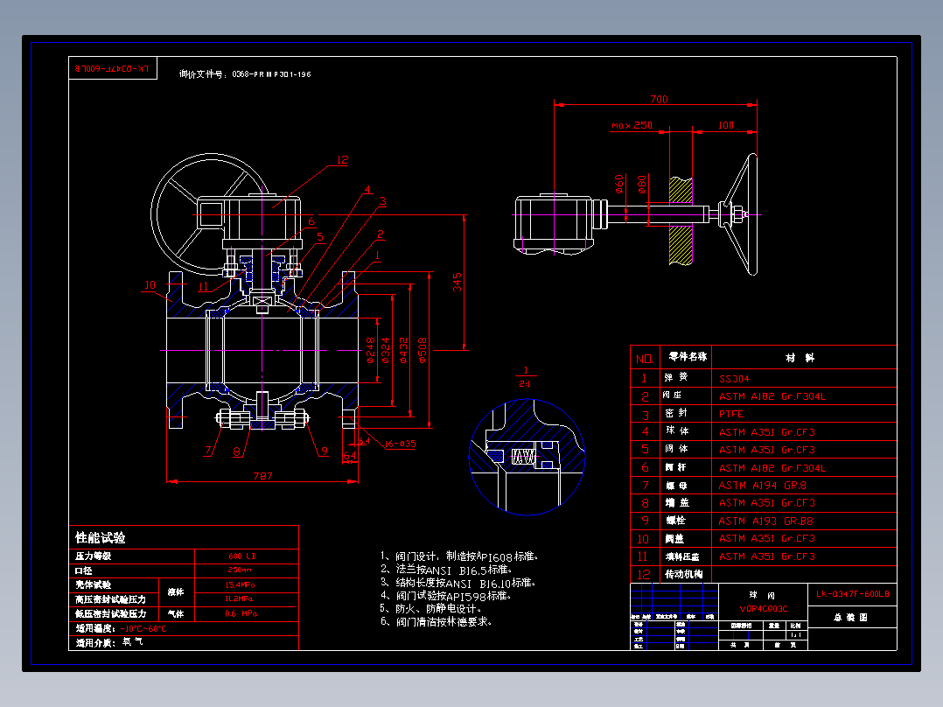Select the handwheel in the gearbox side view
Image resolution: width=943 pixels, height=707 pixels.
[738, 214]
